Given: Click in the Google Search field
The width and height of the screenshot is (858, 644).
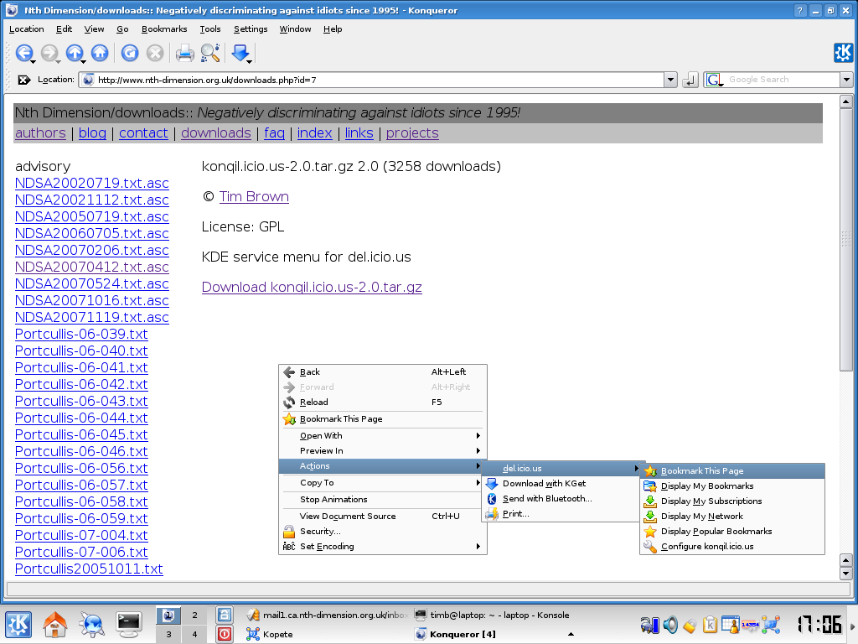Looking at the screenshot, I should pos(783,80).
